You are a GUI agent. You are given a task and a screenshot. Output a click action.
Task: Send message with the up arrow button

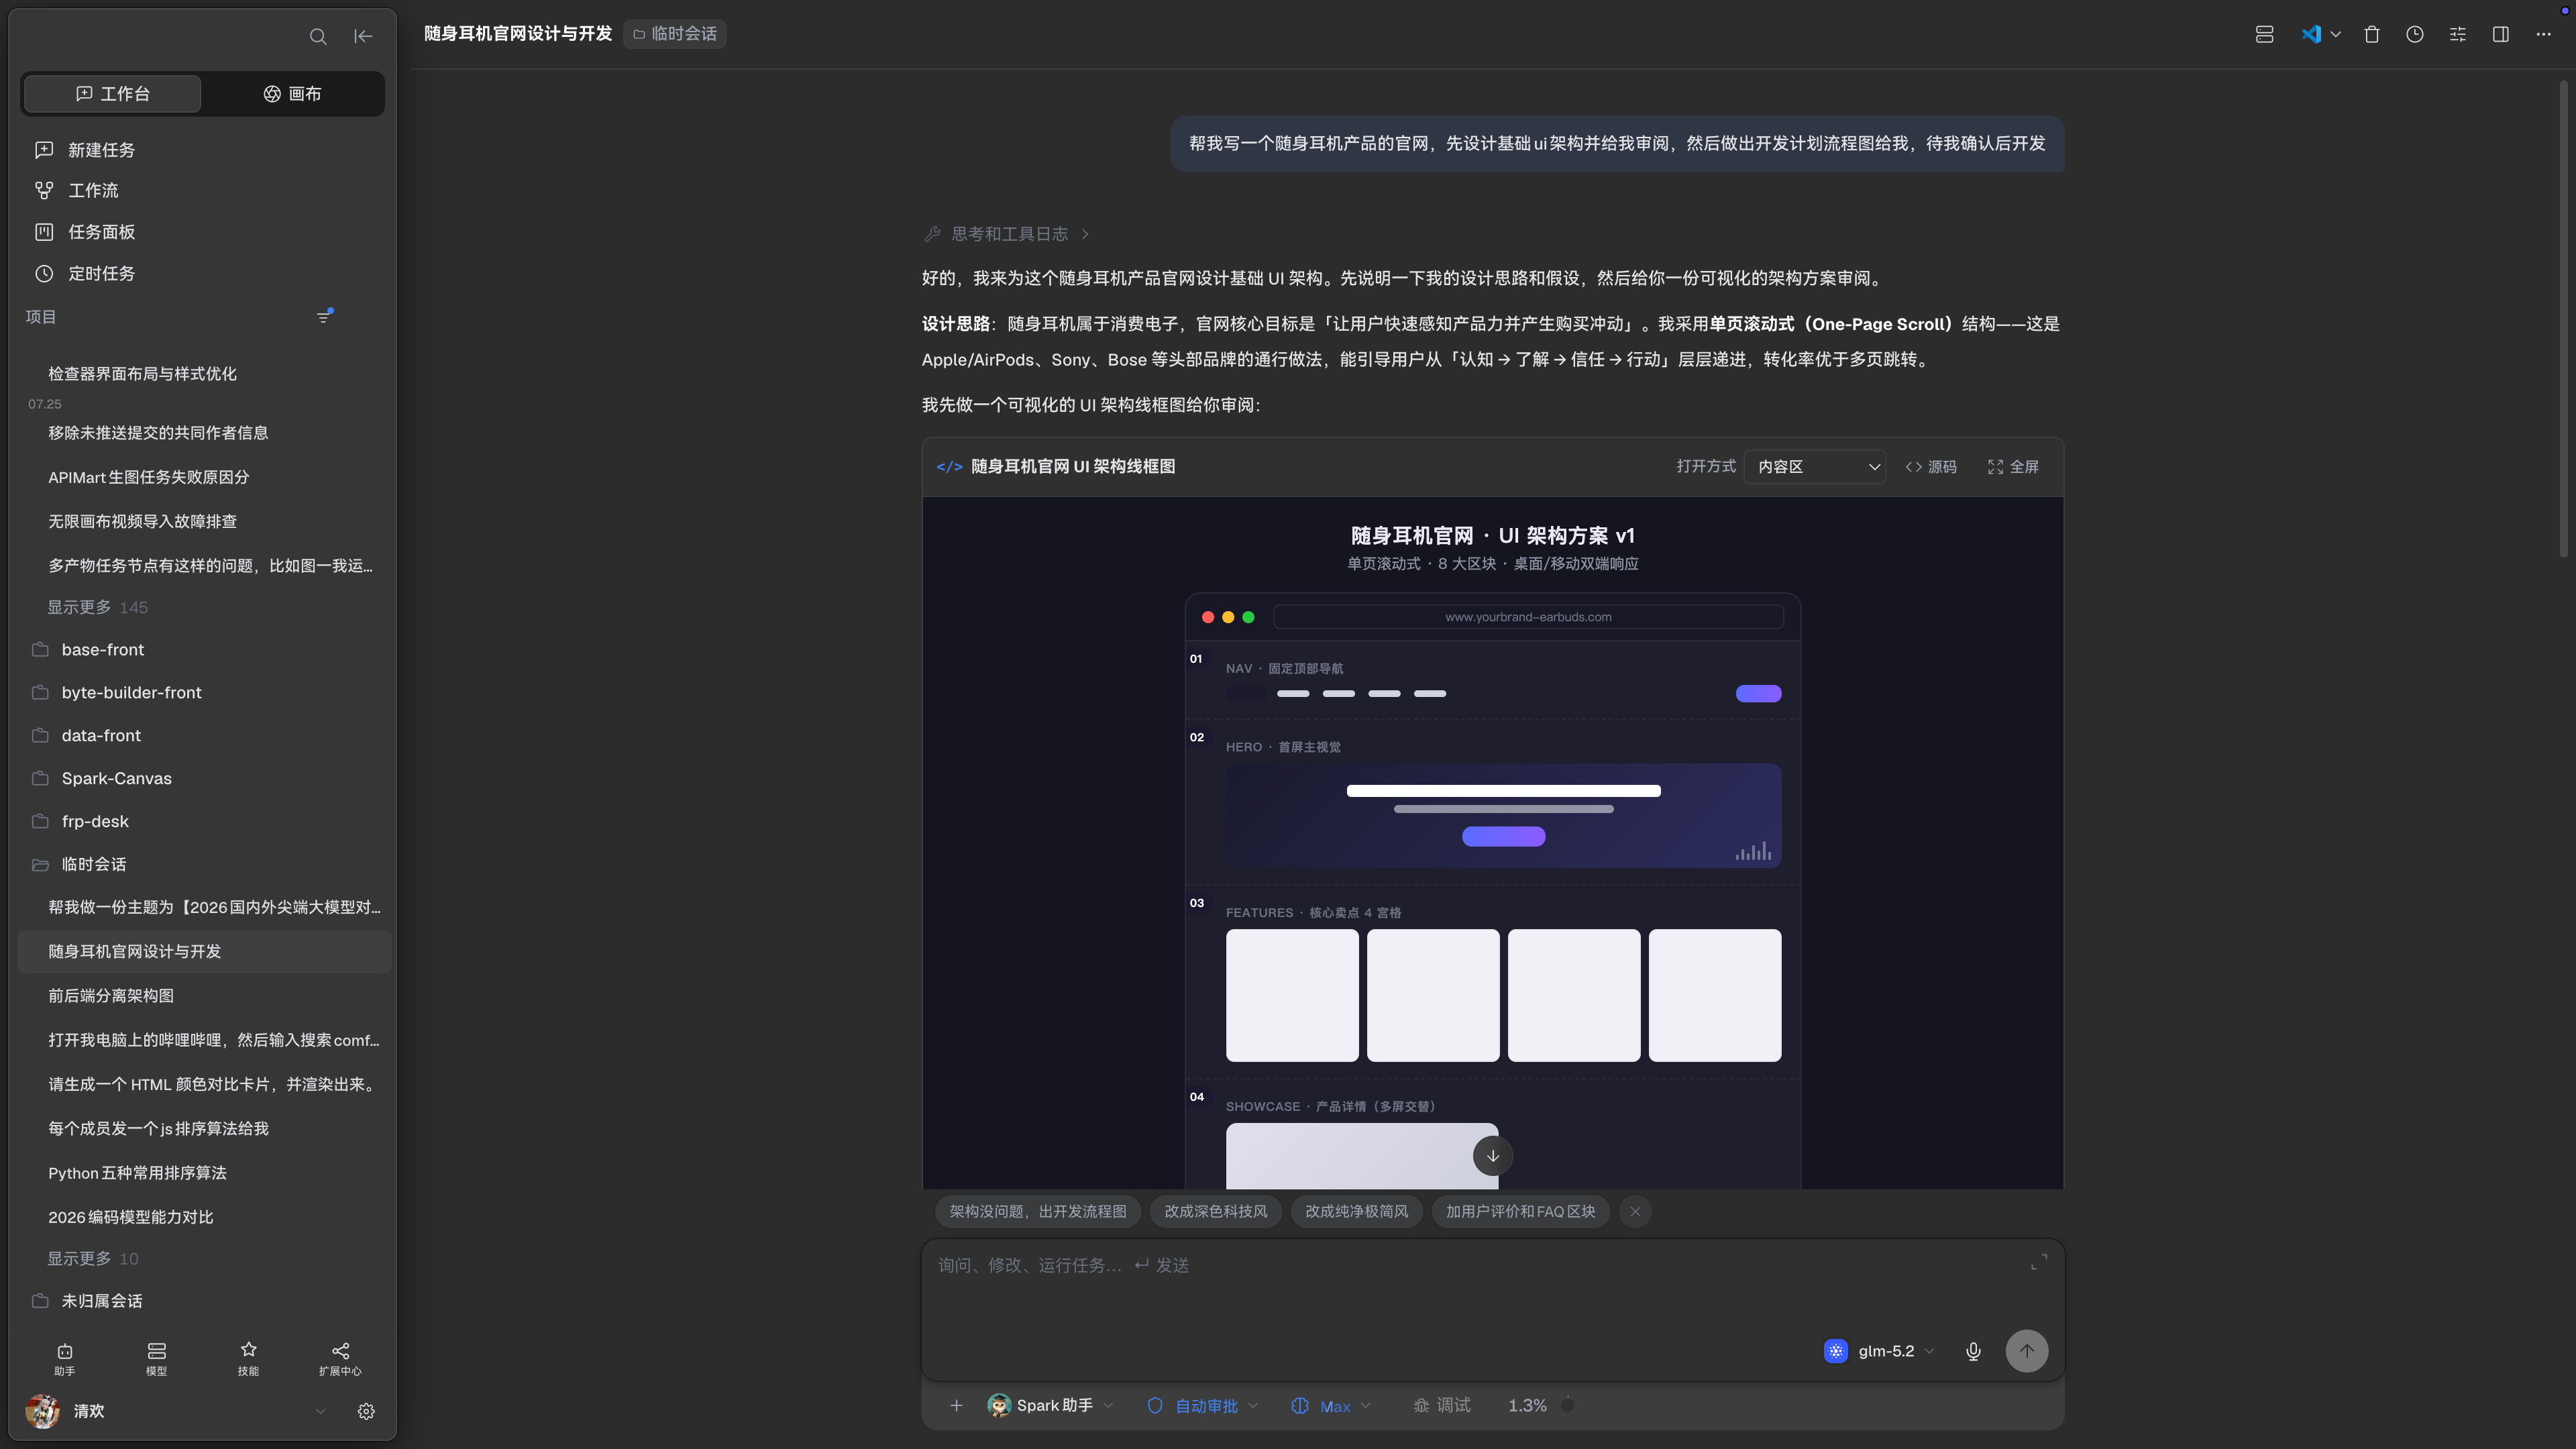click(2026, 1351)
